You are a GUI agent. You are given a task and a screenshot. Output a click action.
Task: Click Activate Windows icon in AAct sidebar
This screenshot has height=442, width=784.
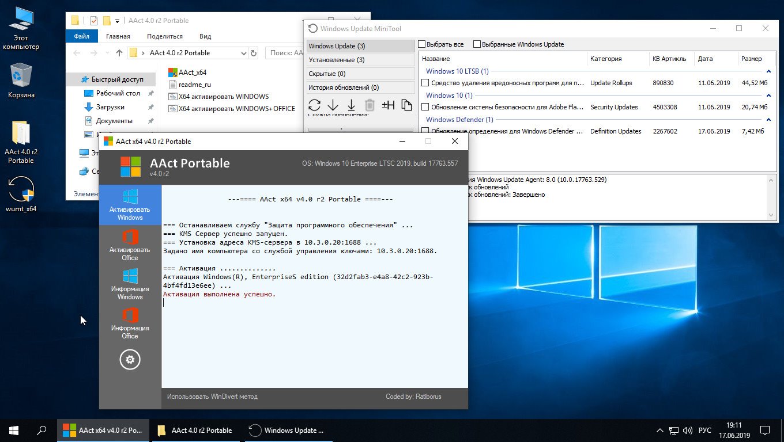tap(130, 205)
